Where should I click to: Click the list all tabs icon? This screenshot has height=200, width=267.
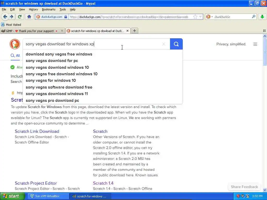[x=264, y=31]
